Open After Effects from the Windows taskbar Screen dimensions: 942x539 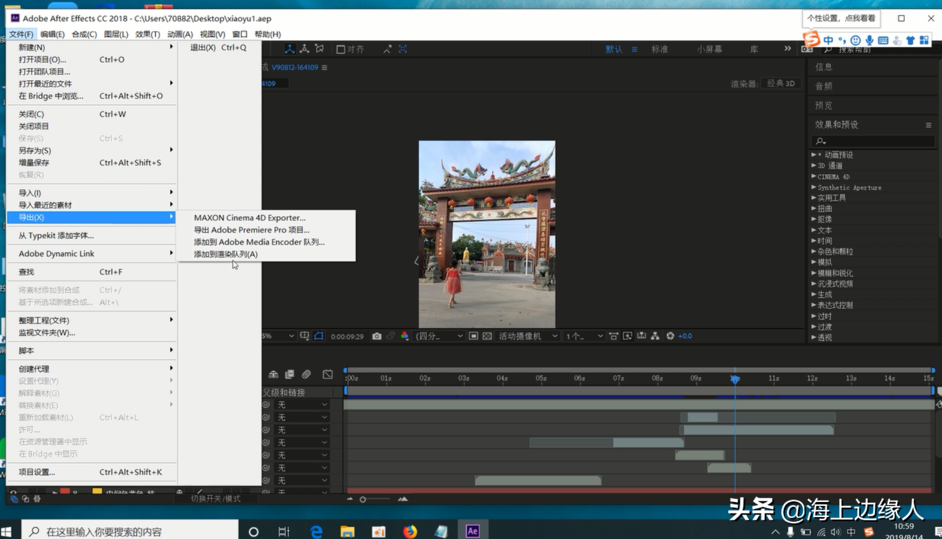[x=473, y=531]
